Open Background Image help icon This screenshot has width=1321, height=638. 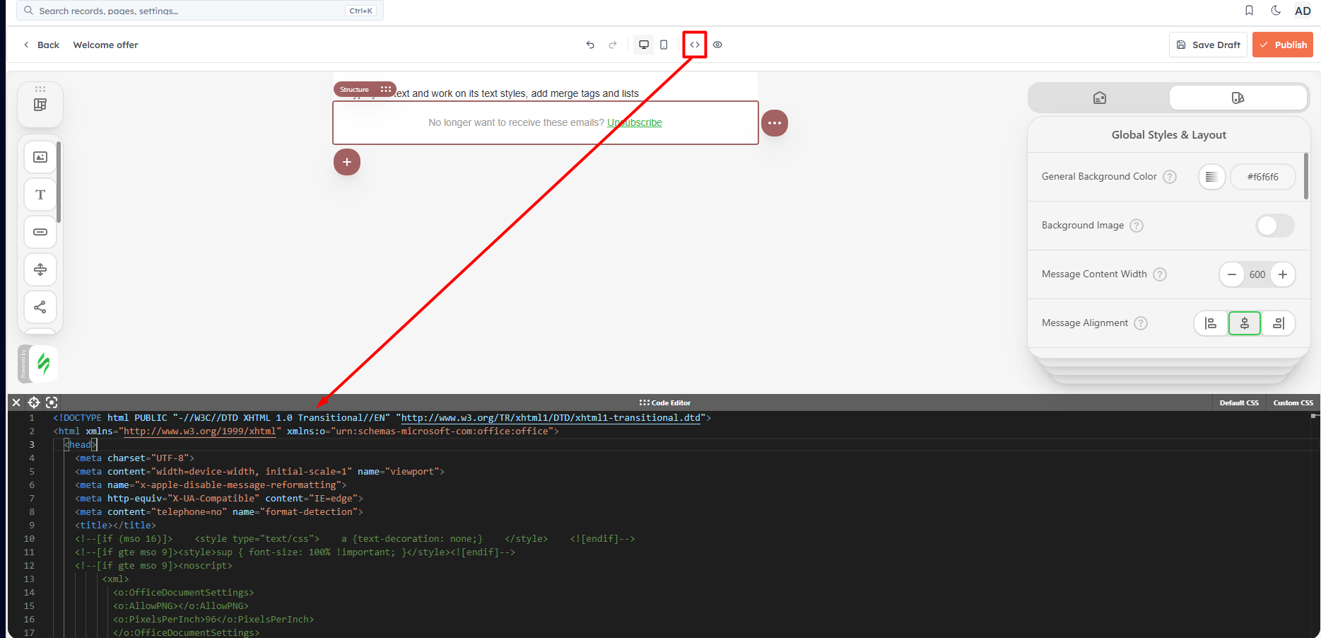click(x=1137, y=226)
